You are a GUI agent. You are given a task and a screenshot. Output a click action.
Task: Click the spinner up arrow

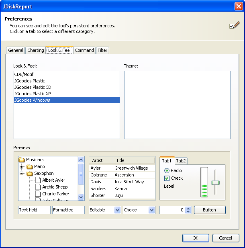pyautogui.click(x=188, y=208)
